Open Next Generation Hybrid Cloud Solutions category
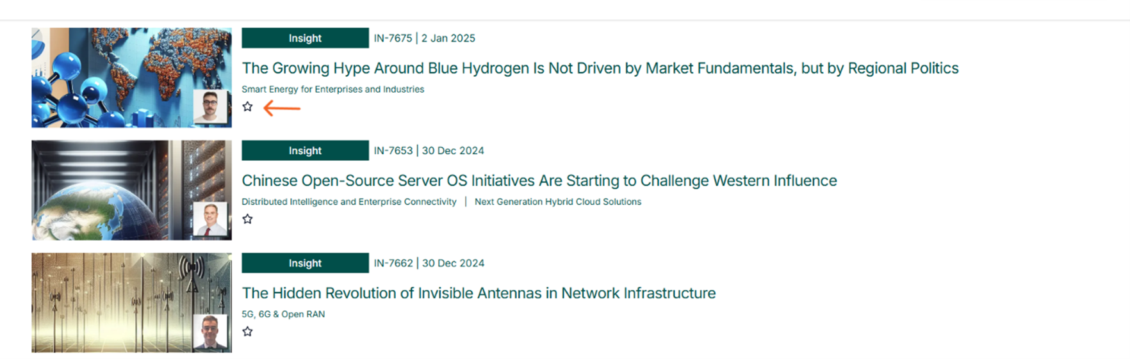This screenshot has width=1130, height=359. [x=557, y=202]
